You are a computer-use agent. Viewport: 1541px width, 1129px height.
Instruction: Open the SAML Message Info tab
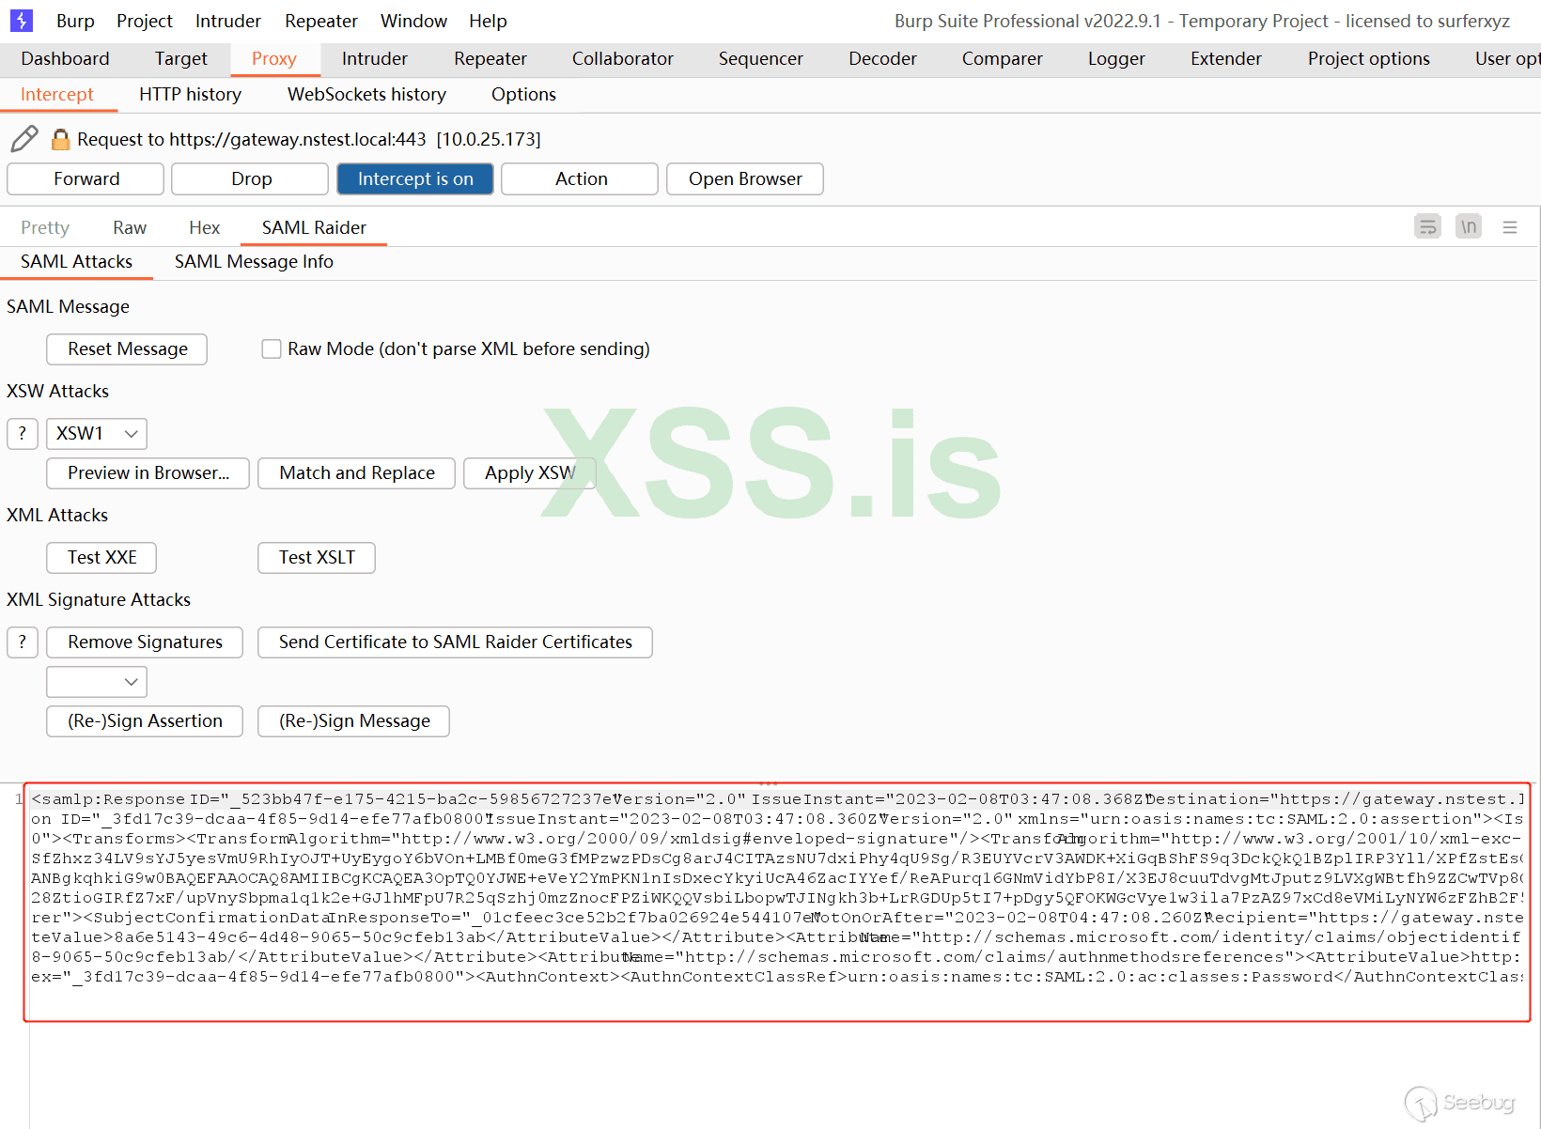254,261
